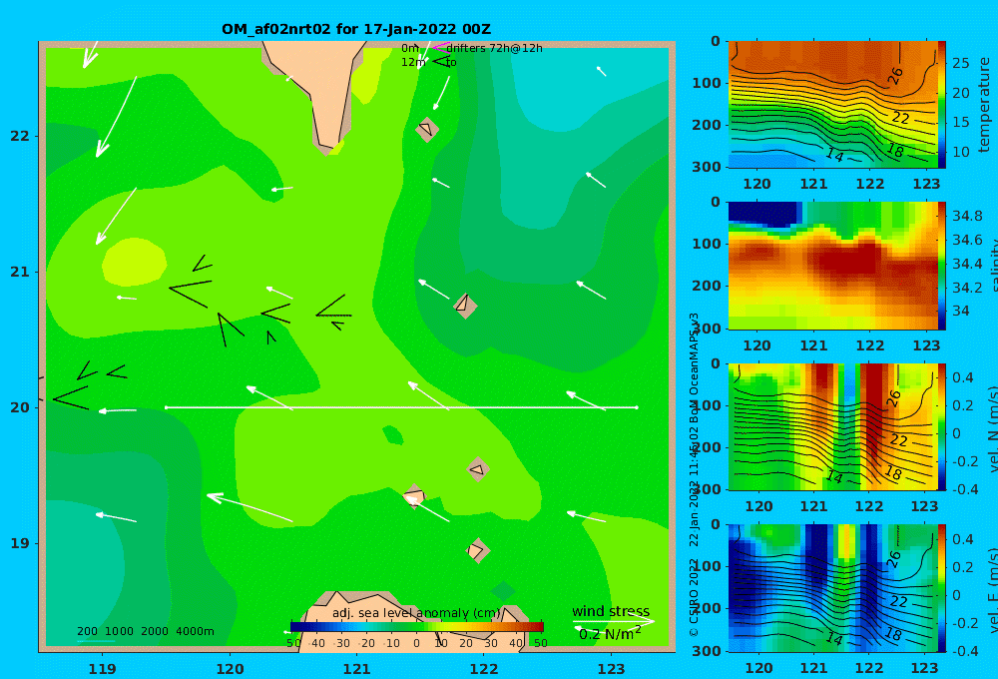Click the northward velocity section panel

click(x=832, y=426)
